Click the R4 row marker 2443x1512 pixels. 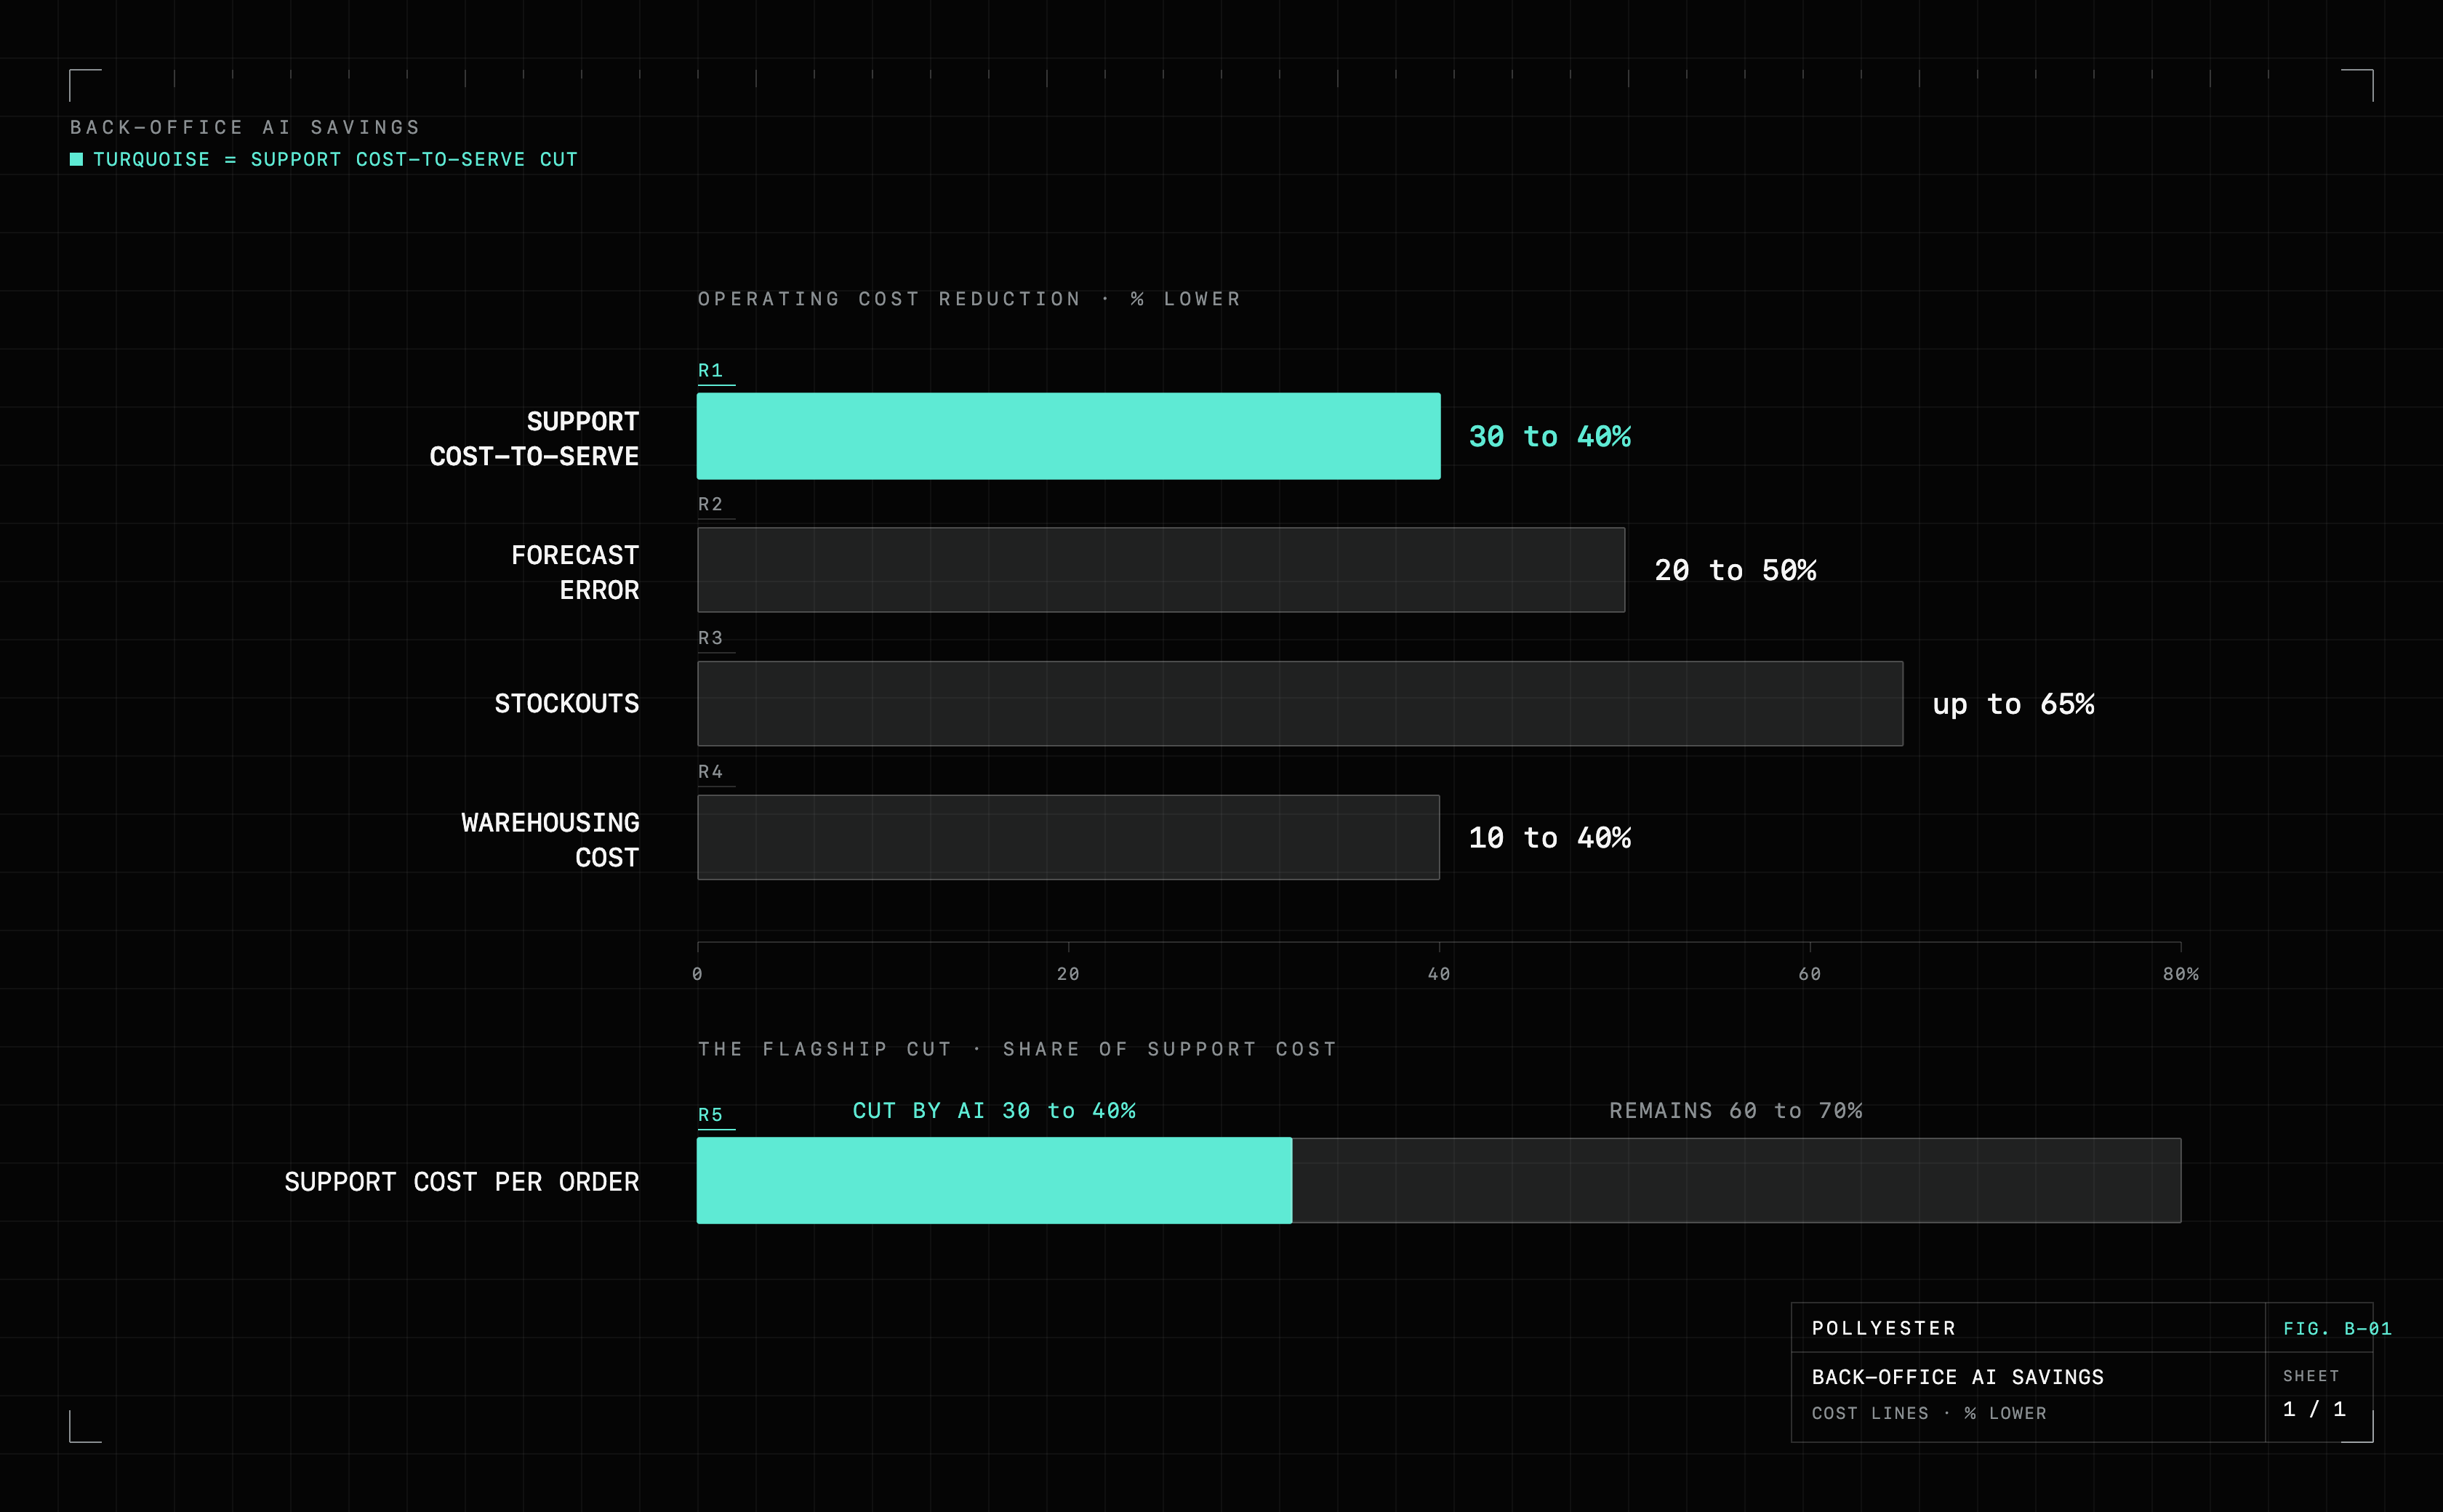point(711,772)
